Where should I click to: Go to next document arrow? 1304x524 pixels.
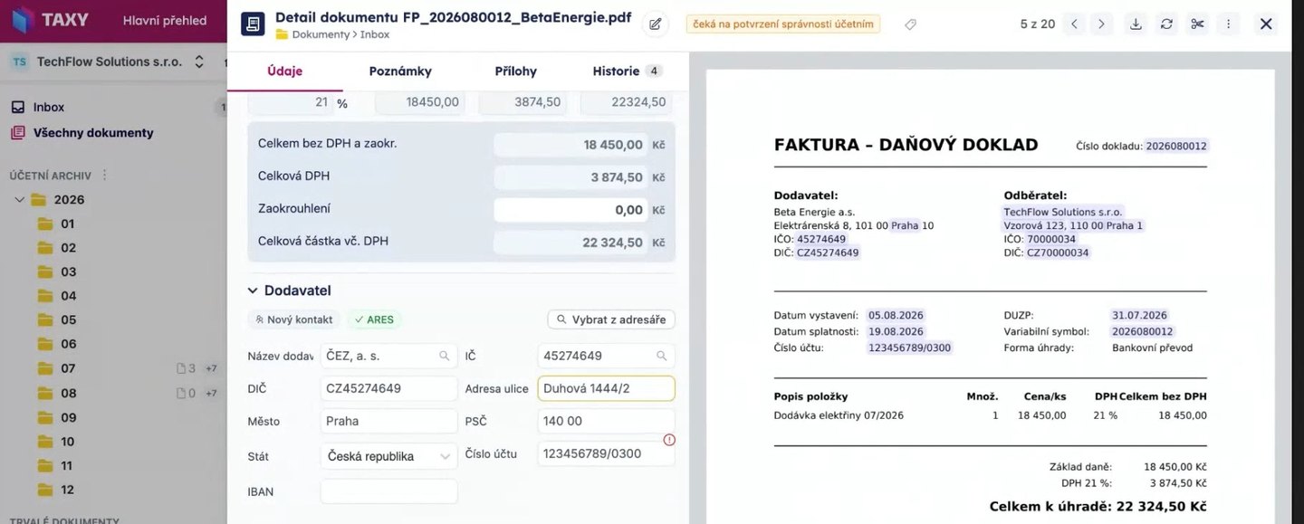pos(1101,24)
